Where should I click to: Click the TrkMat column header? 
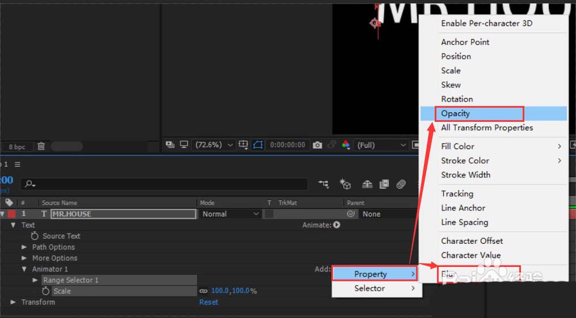(x=287, y=202)
